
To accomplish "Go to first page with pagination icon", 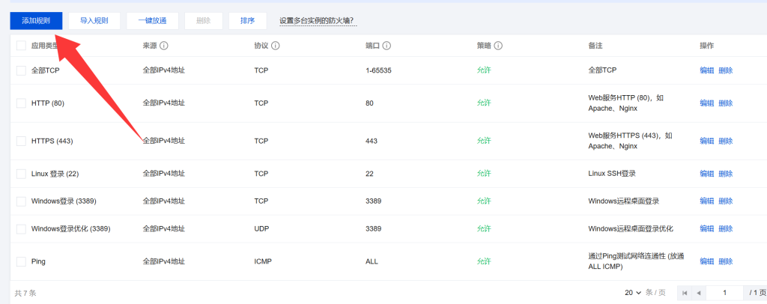I will (x=685, y=293).
